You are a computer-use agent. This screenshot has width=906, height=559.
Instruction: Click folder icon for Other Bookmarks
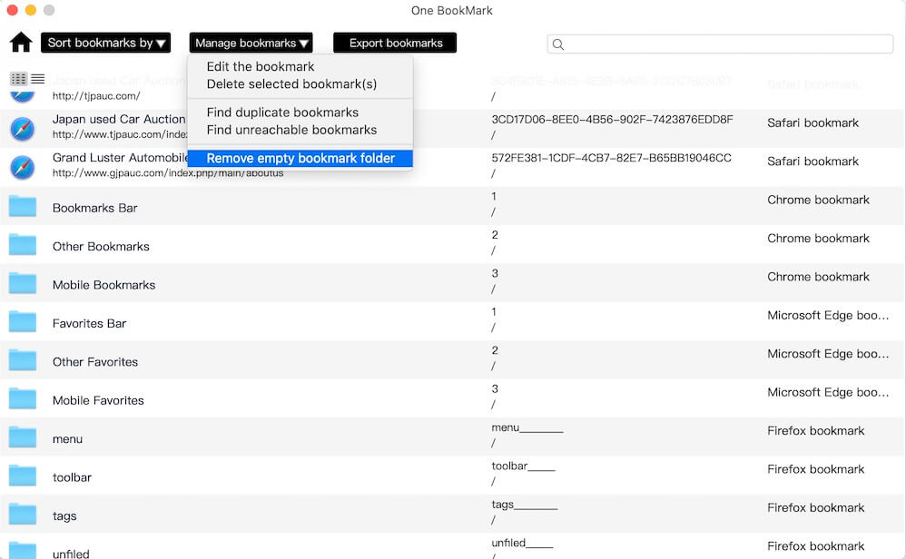point(23,245)
